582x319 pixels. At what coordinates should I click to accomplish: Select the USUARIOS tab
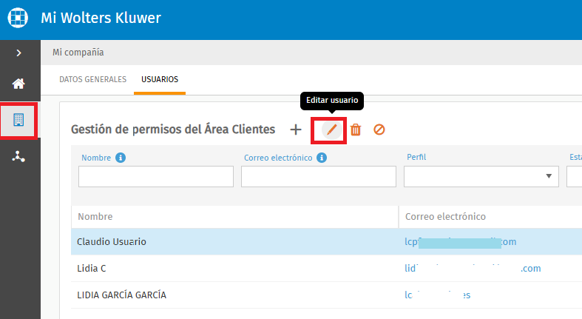(160, 79)
